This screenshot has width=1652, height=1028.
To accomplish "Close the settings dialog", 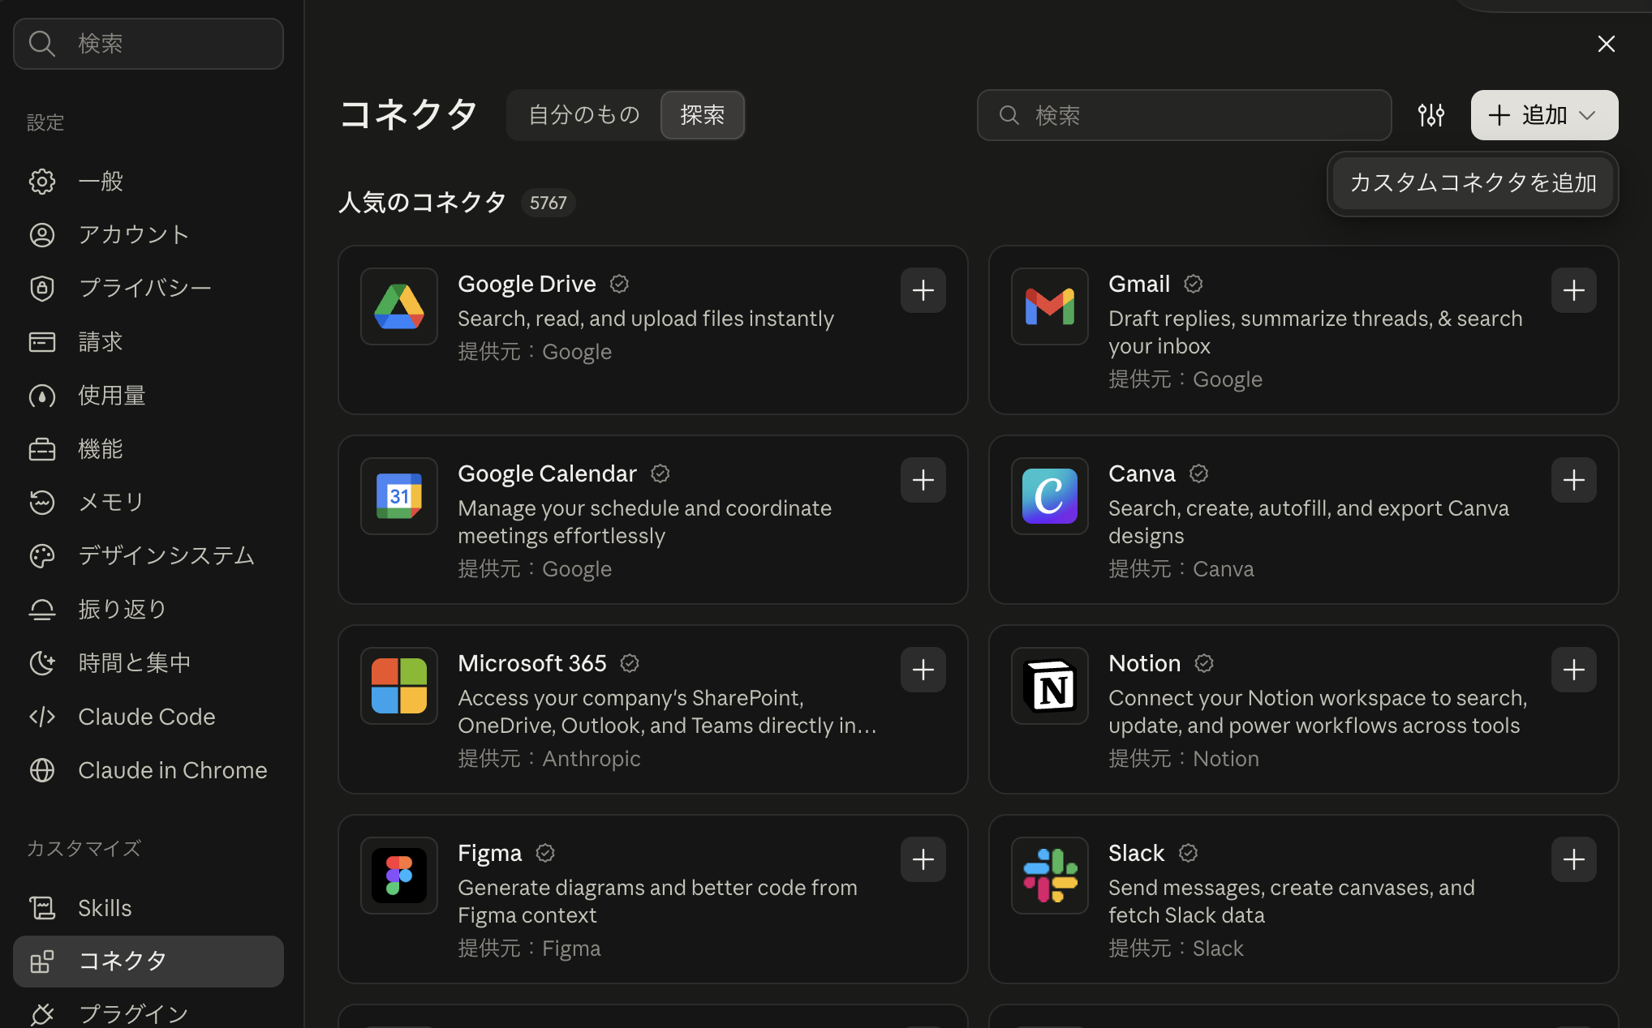I will pyautogui.click(x=1606, y=44).
